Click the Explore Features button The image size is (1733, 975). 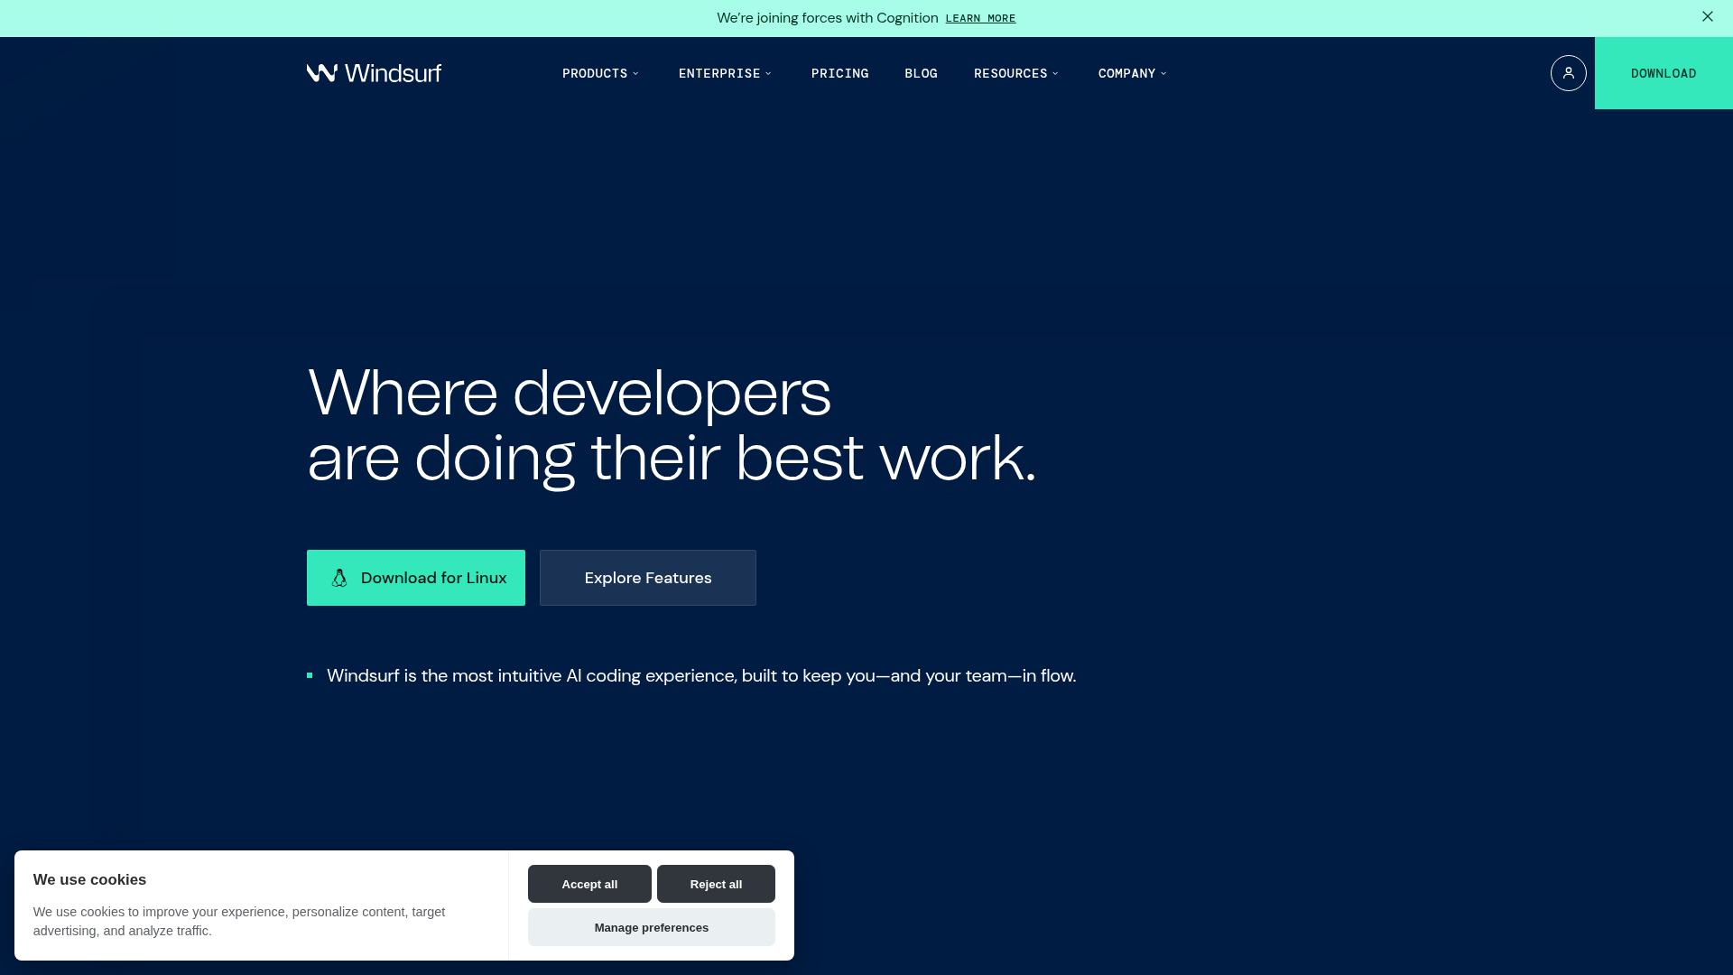648,578
